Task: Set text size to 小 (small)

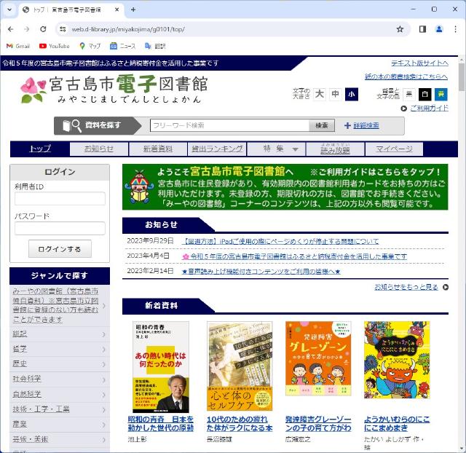Action: pos(352,94)
